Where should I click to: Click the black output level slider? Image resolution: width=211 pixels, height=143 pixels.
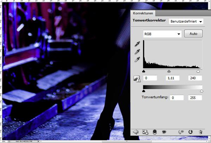[143, 91]
